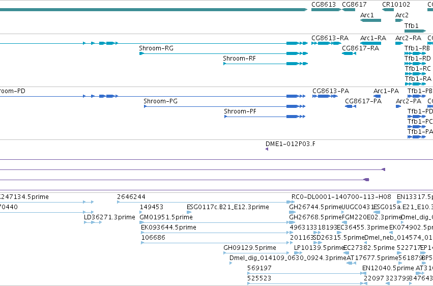
Task: Select the CG8613-RA transcript
Action: coord(327,43)
